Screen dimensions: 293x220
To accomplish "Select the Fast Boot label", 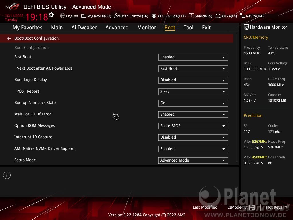I will pos(23,57).
